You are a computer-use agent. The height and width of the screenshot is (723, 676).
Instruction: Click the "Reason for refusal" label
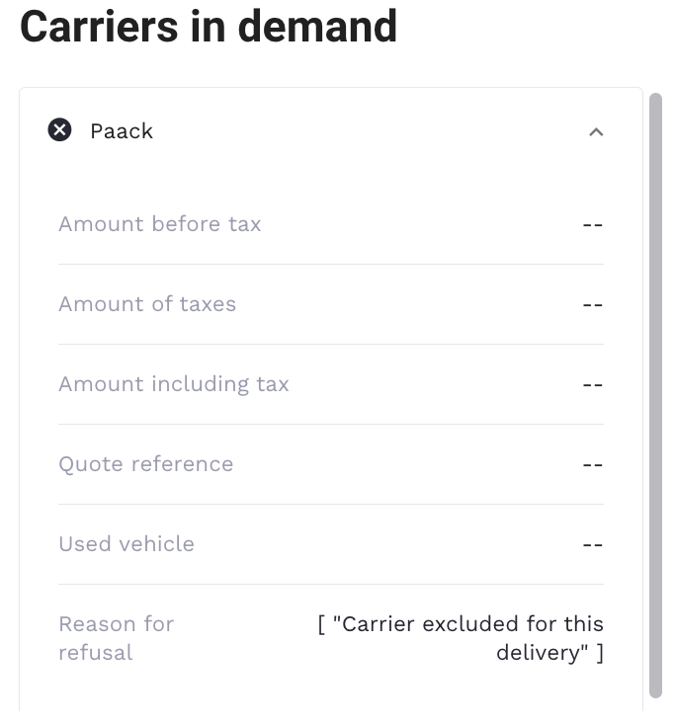click(x=116, y=638)
